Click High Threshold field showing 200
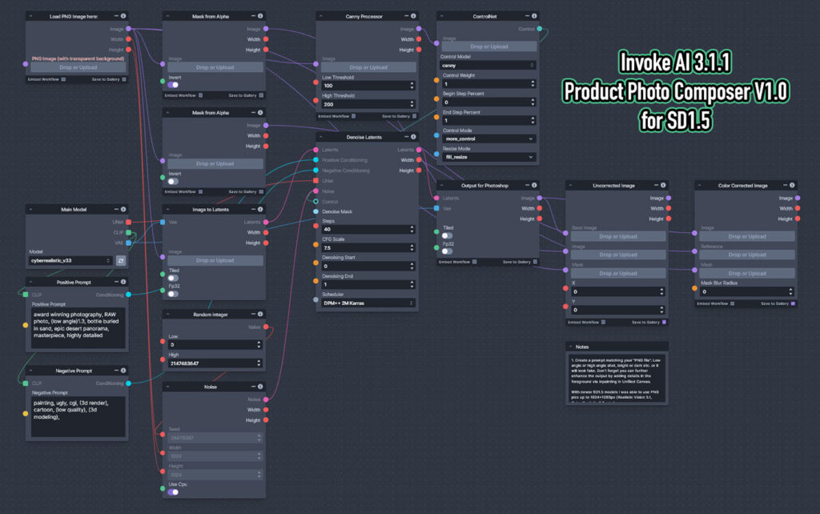This screenshot has width=820, height=514. pos(368,104)
